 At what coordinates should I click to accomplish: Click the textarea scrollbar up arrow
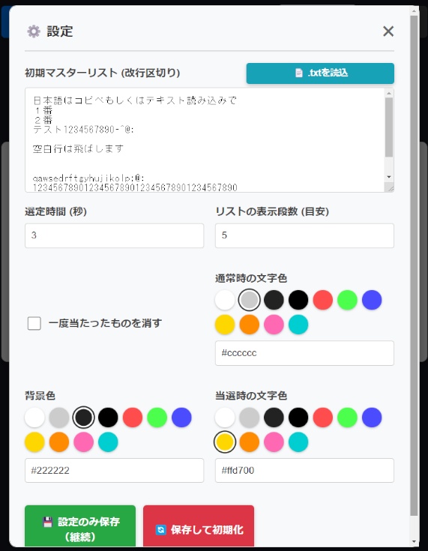389,93
